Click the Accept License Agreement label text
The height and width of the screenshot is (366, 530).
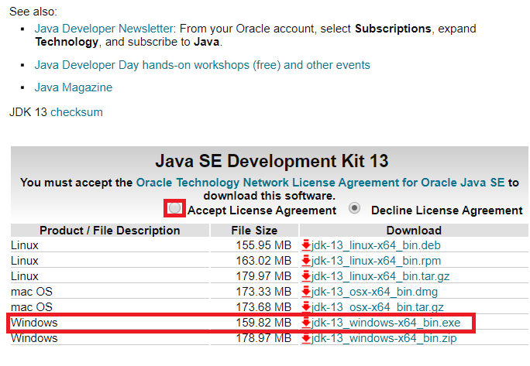262,210
